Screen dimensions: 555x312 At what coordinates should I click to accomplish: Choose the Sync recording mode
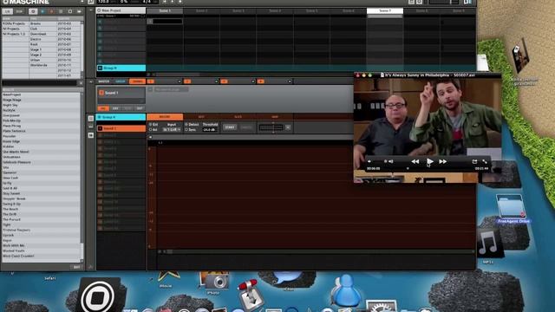(x=186, y=130)
